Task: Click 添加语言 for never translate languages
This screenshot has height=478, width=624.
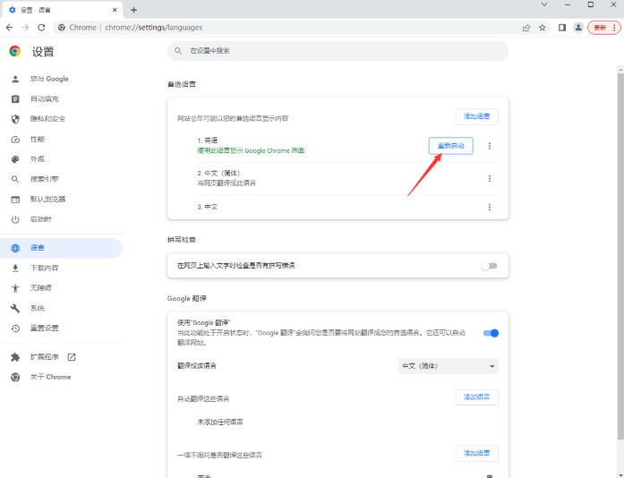Action: pyautogui.click(x=477, y=453)
